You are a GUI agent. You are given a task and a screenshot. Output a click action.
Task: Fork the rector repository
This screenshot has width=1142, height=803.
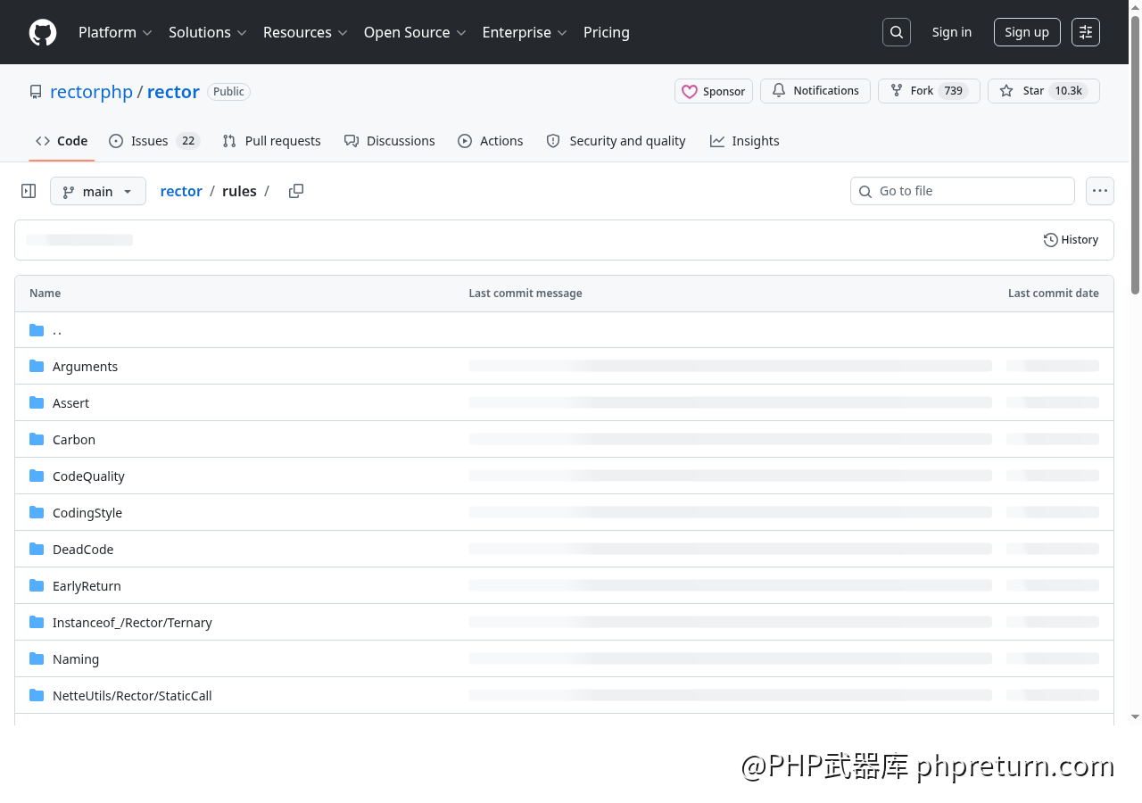point(929,91)
